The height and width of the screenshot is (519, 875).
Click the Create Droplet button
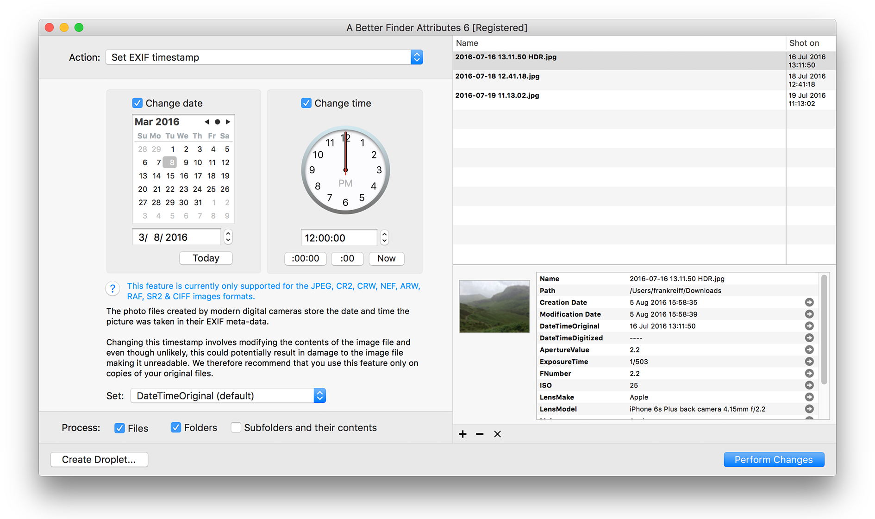[x=99, y=460]
